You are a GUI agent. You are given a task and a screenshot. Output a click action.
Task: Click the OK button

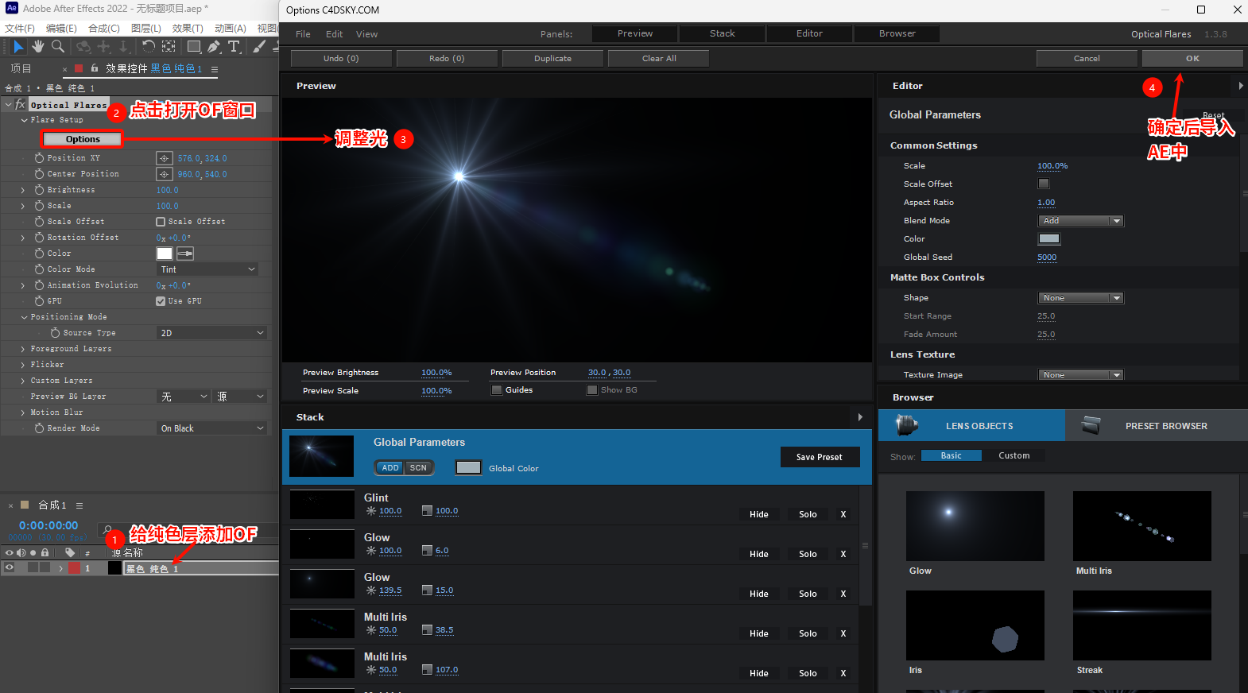tap(1192, 58)
